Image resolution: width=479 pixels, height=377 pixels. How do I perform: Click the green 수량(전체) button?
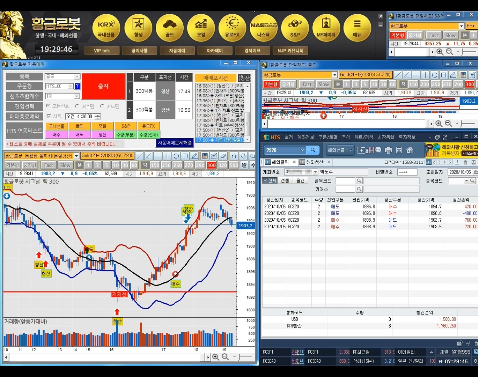(x=148, y=134)
